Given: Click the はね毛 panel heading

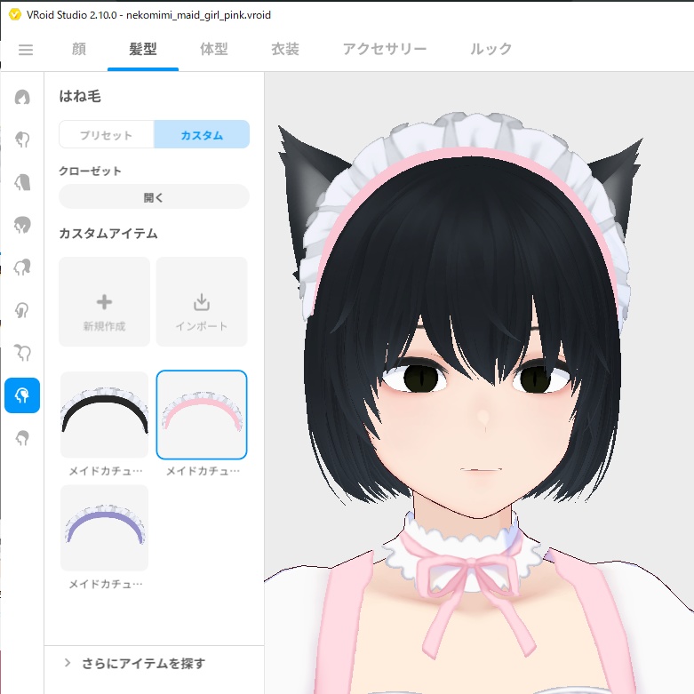Looking at the screenshot, I should [80, 96].
